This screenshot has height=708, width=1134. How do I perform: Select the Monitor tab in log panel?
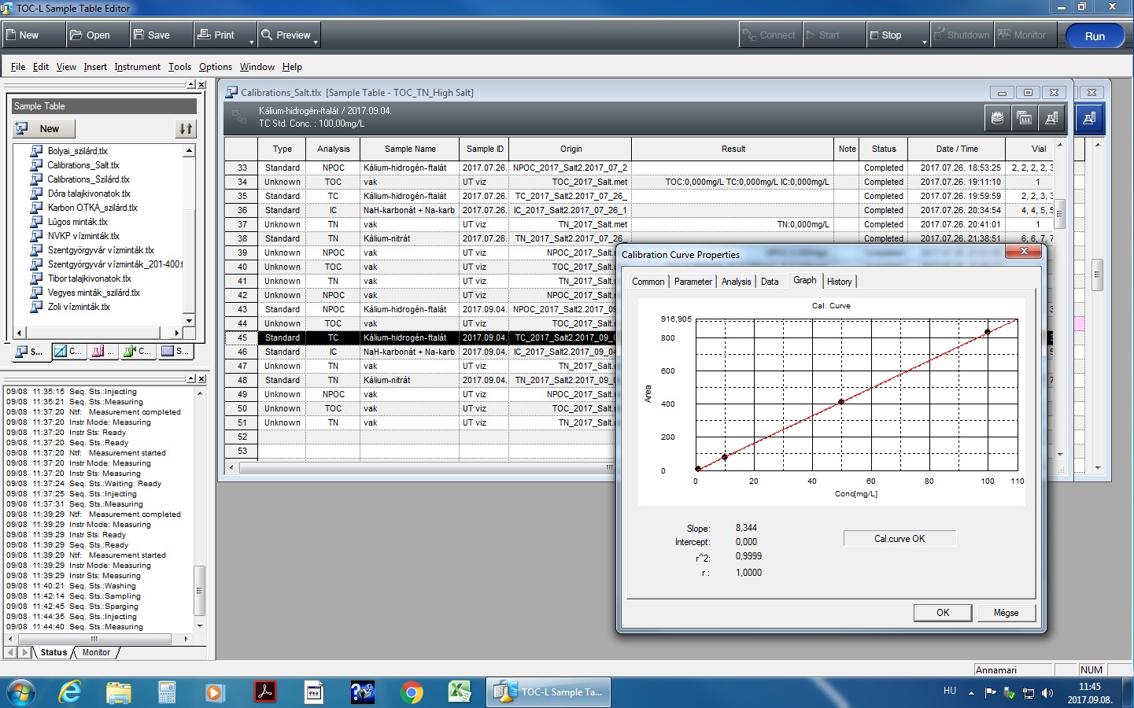(96, 652)
